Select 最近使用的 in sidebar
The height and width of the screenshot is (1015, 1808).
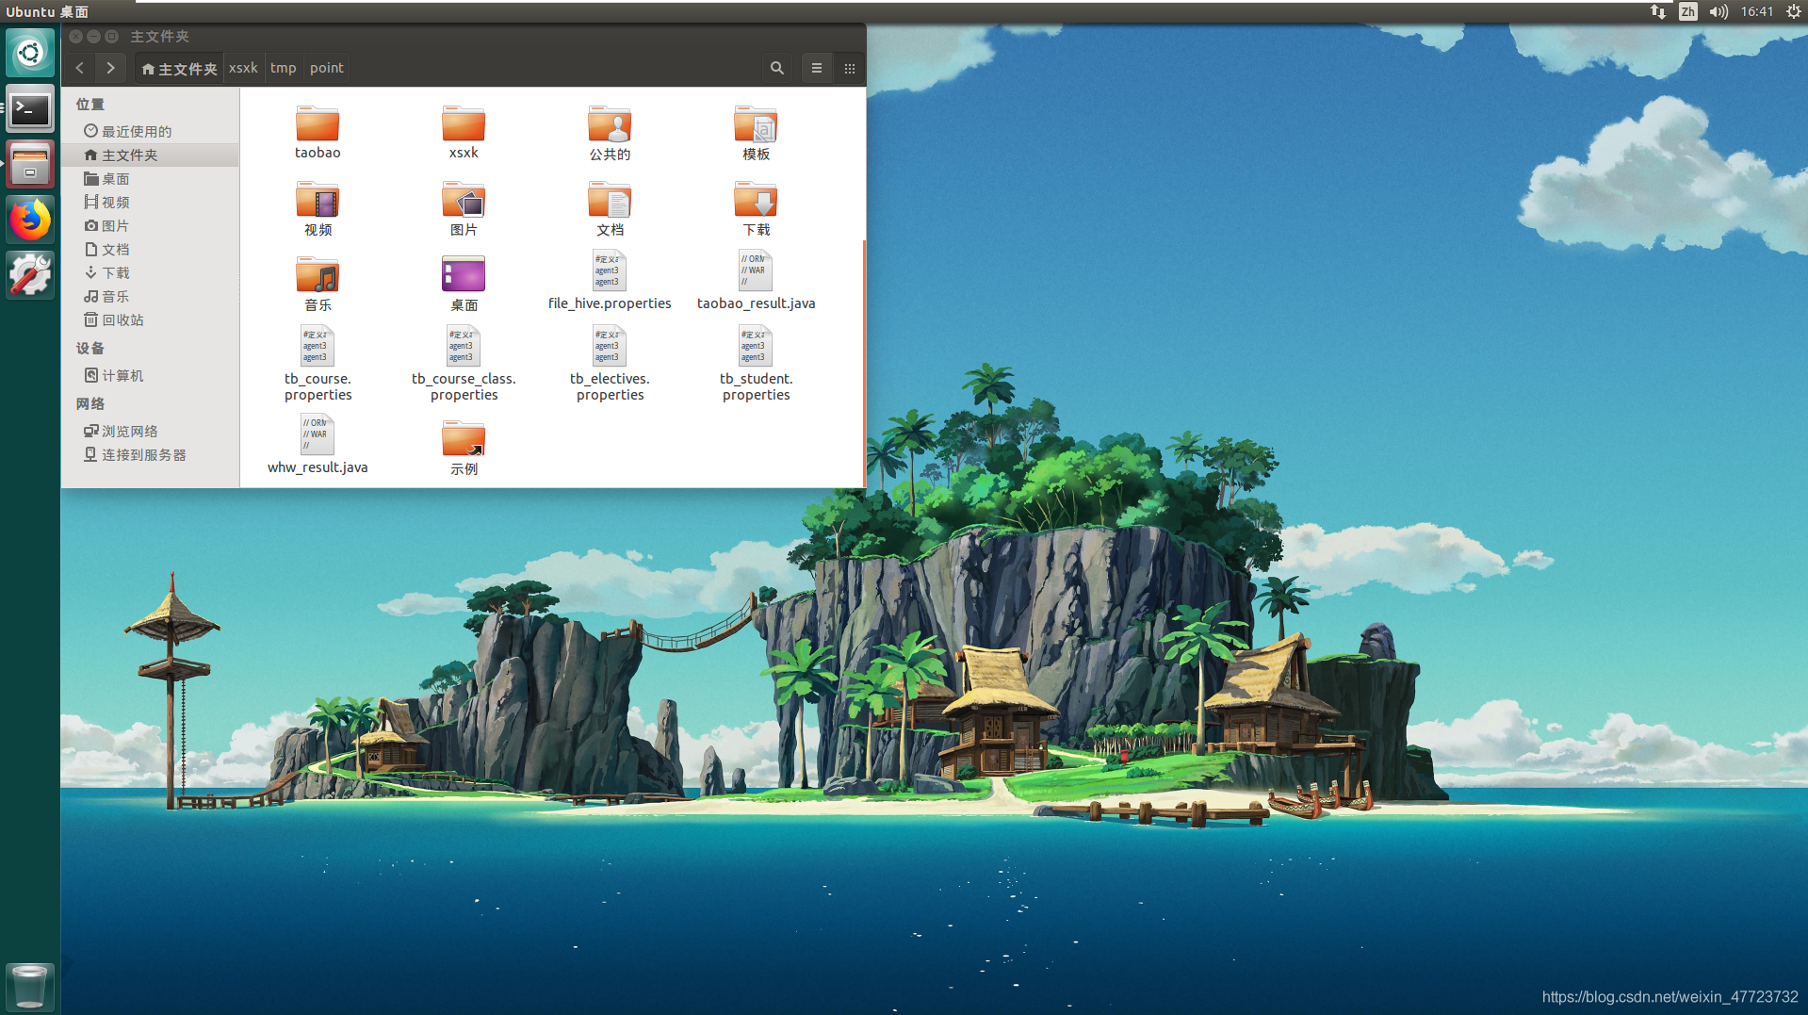[x=151, y=131]
